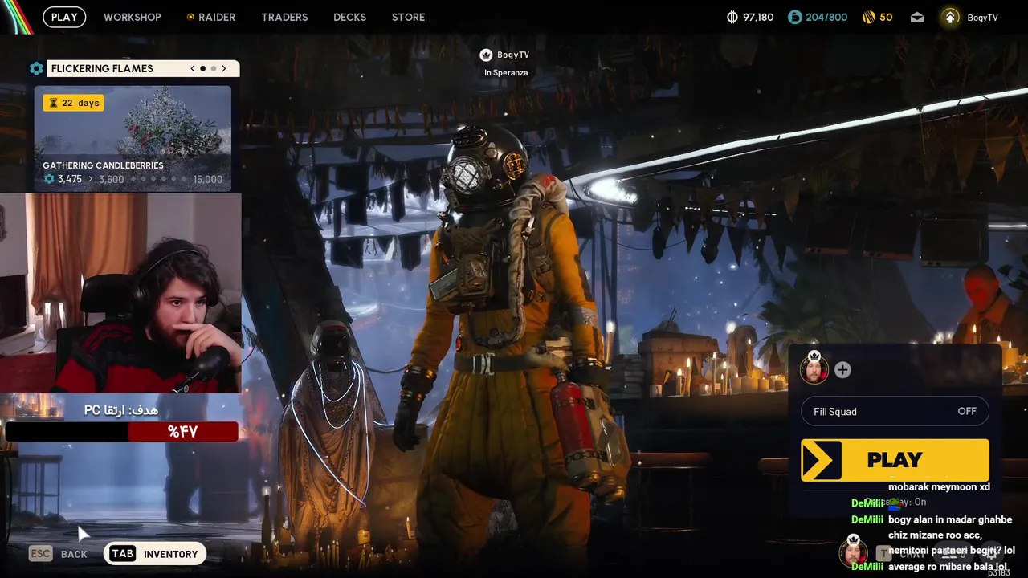Open the TRADERS tab
The width and height of the screenshot is (1028, 578).
click(284, 17)
